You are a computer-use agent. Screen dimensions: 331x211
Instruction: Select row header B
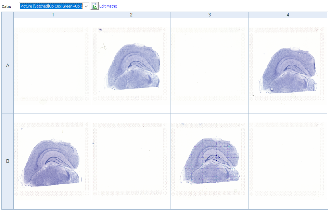(x=8, y=161)
